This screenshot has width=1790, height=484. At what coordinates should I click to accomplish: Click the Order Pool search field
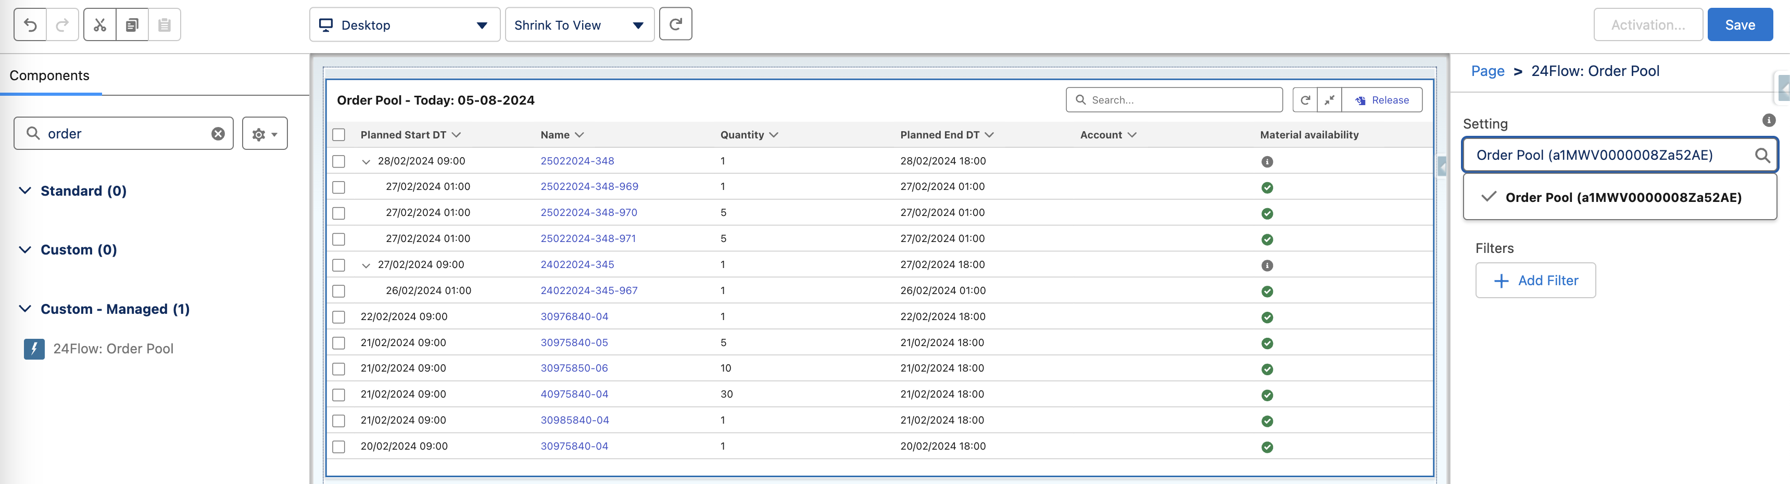1181,100
